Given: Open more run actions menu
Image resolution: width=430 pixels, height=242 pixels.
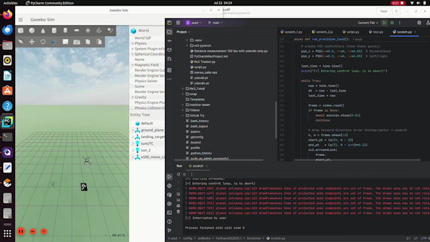Looking at the screenshot, I should pos(400,23).
